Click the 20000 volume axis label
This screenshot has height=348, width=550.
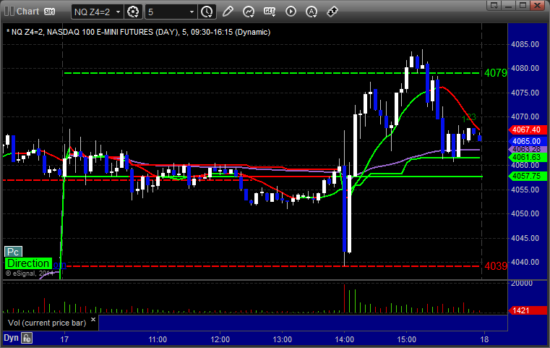(x=522, y=283)
